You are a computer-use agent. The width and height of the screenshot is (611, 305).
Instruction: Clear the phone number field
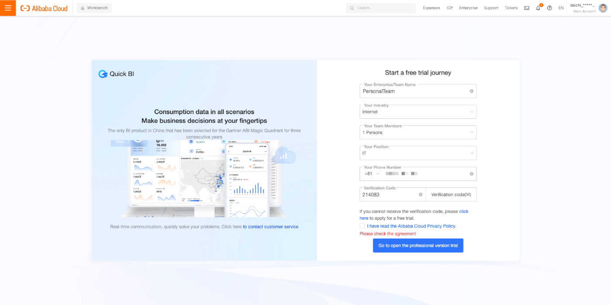471,174
